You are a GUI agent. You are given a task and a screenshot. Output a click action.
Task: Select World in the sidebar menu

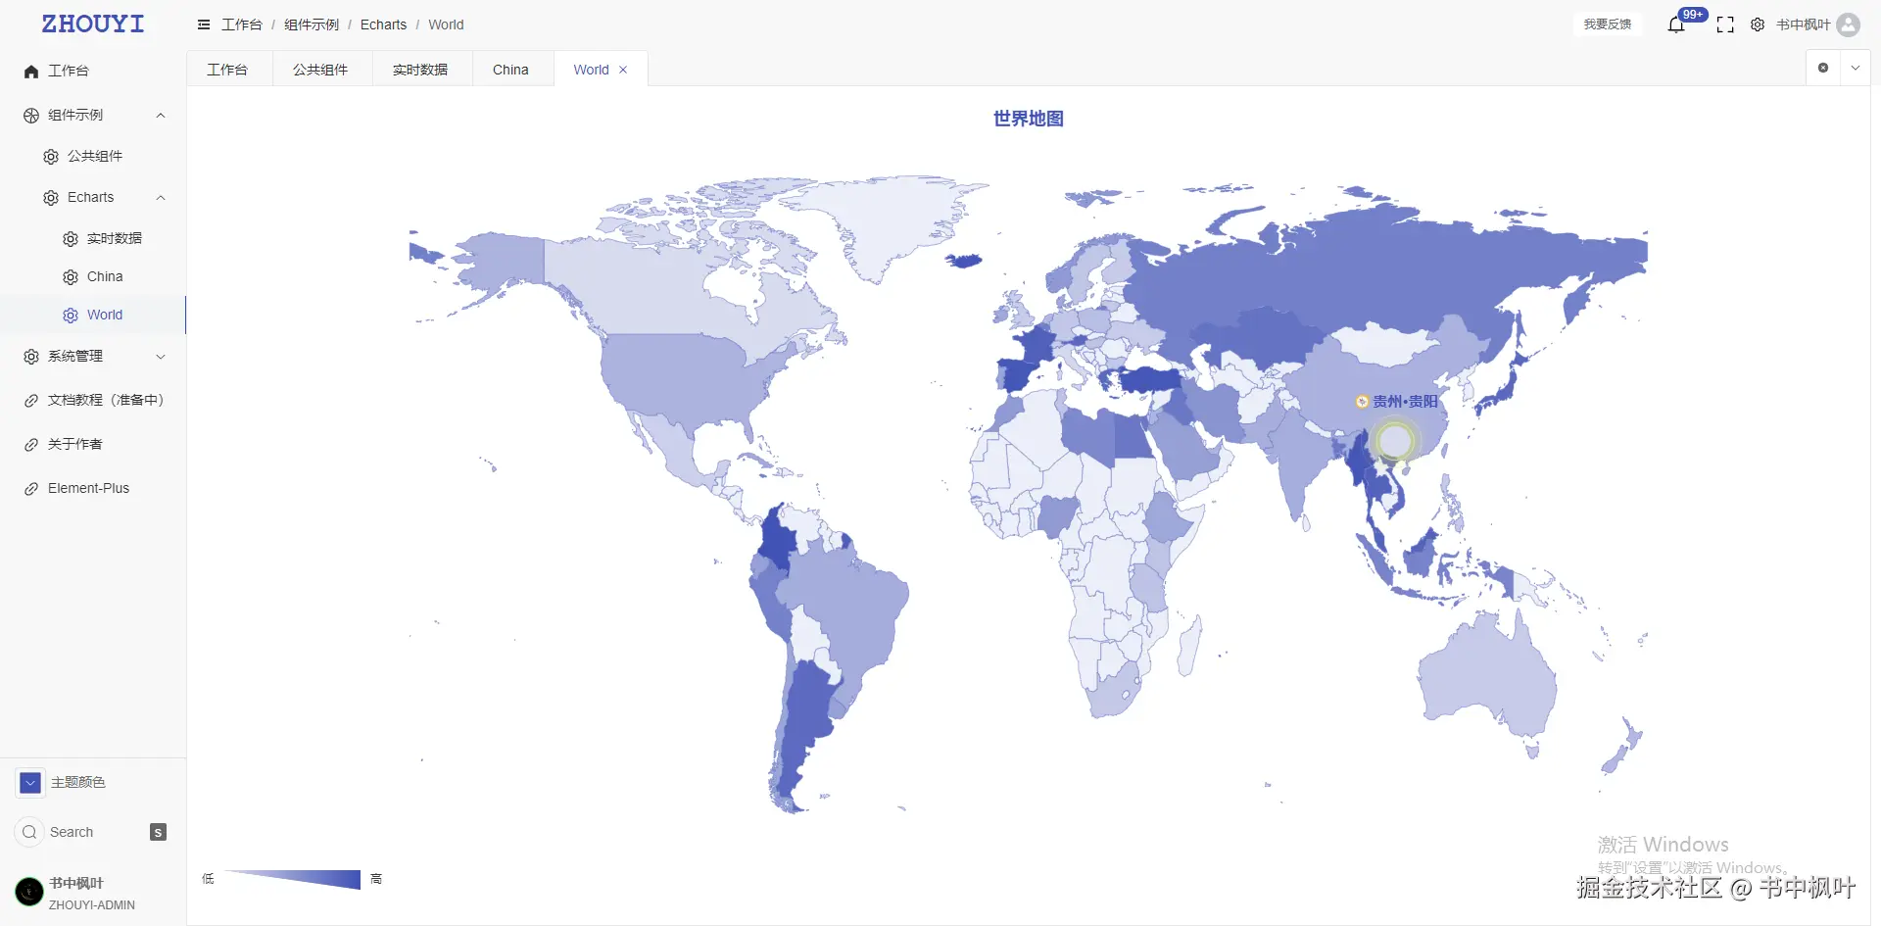click(x=93, y=315)
